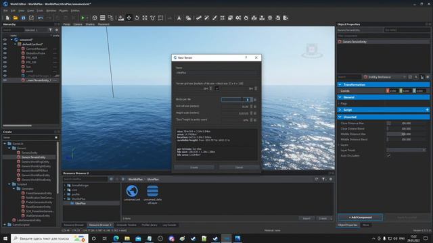Collapse the WorldsPlus folder in Resource Browser

(x=65, y=198)
